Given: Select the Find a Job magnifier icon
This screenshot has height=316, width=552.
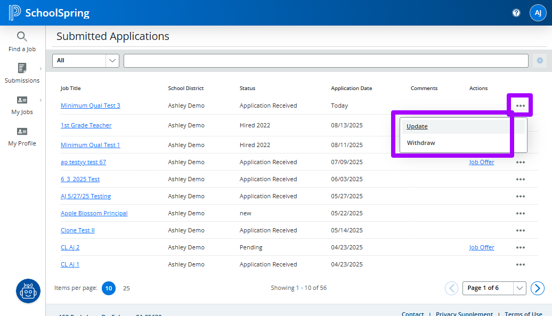Looking at the screenshot, I should [21, 36].
